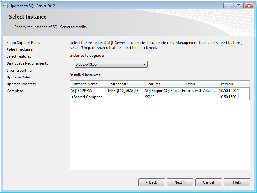Sort by Edition column header
The width and height of the screenshot is (257, 193).
(x=199, y=84)
